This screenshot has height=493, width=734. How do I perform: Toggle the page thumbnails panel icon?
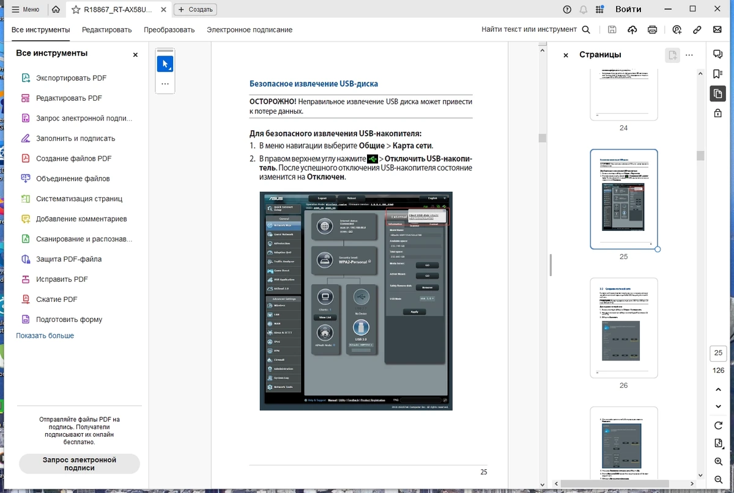[718, 93]
